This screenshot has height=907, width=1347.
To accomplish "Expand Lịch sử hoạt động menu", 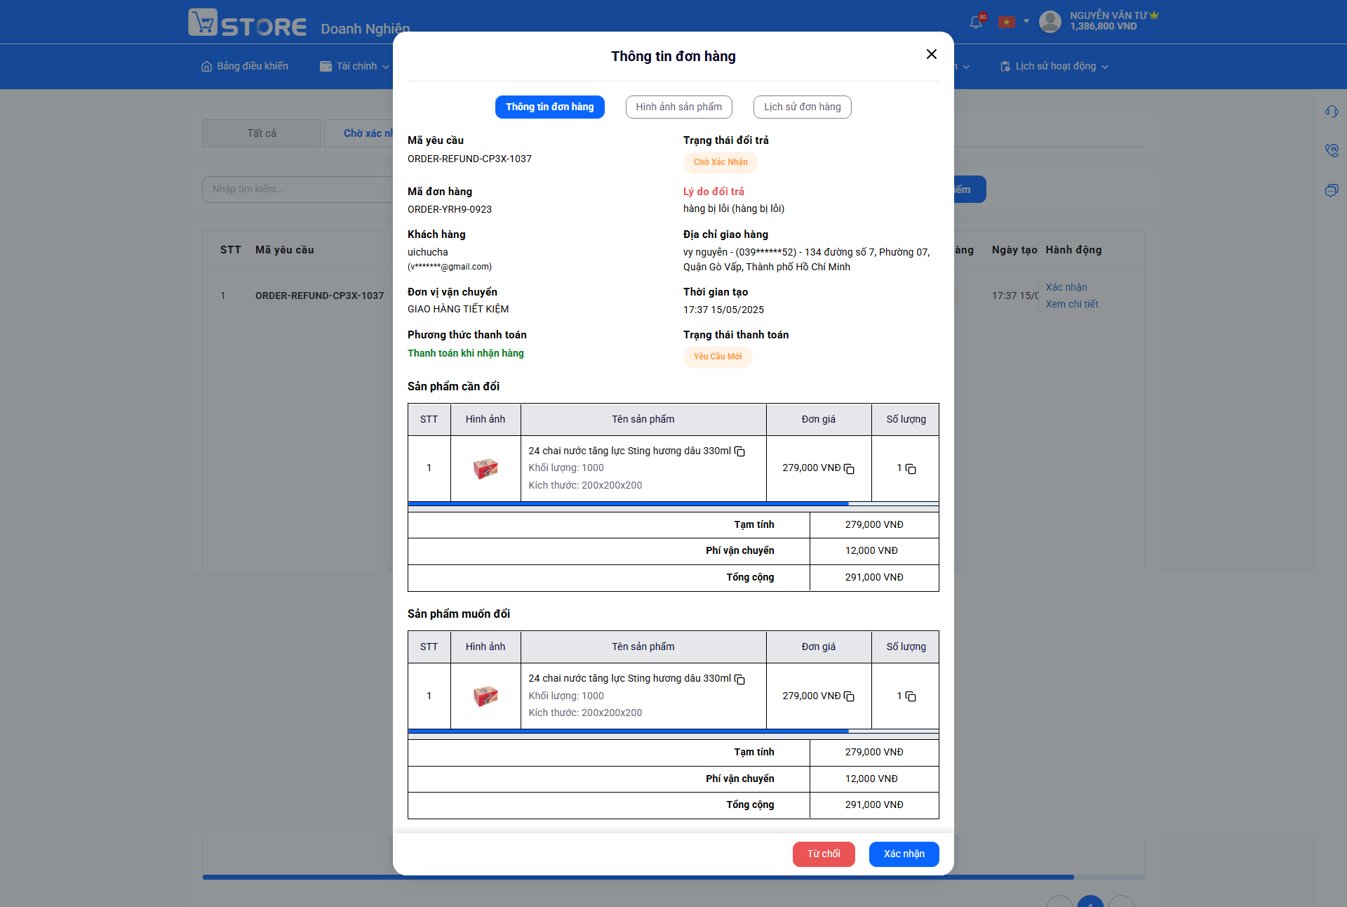I will (1054, 66).
